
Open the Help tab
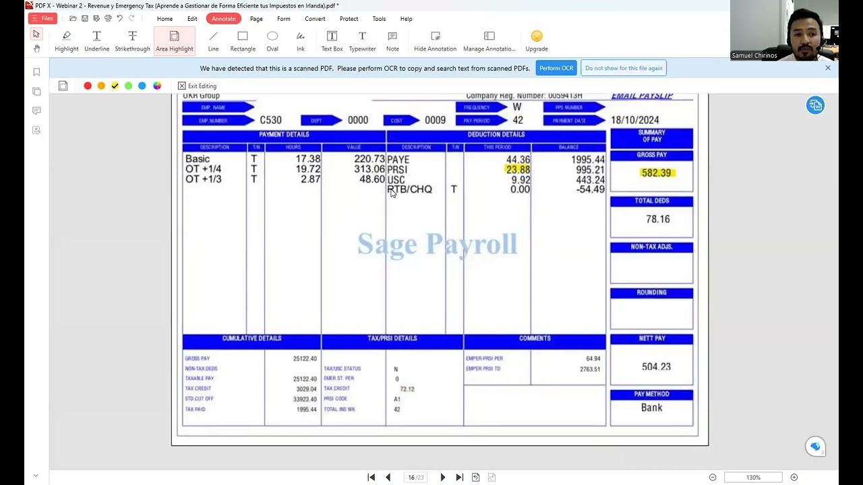point(406,19)
